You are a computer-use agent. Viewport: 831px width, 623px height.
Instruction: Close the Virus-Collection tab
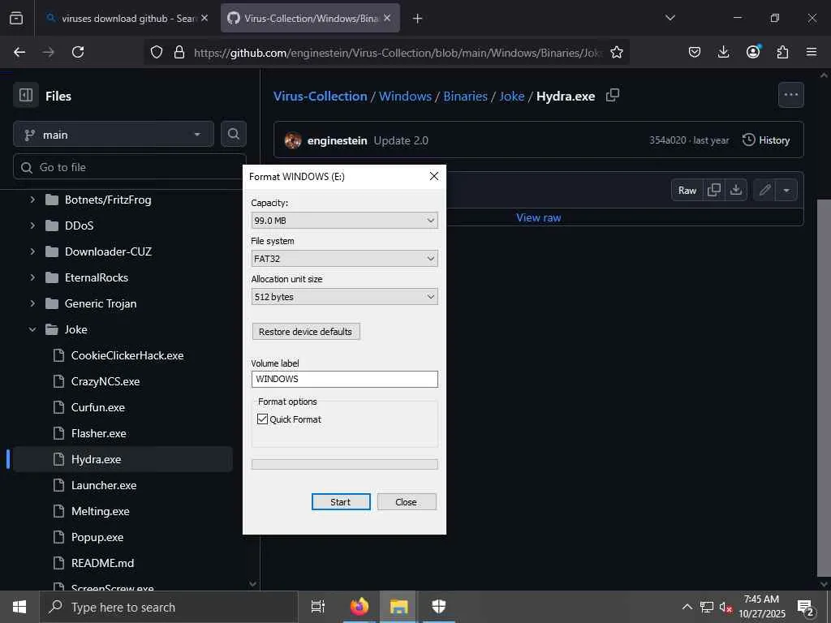(387, 18)
